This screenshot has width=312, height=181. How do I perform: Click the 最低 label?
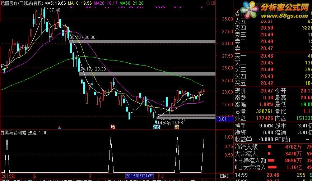[x=280, y=104]
